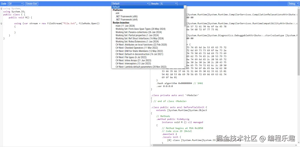Click '// end of class <Module>' comment
The height and width of the screenshot is (147, 300).
170,101
